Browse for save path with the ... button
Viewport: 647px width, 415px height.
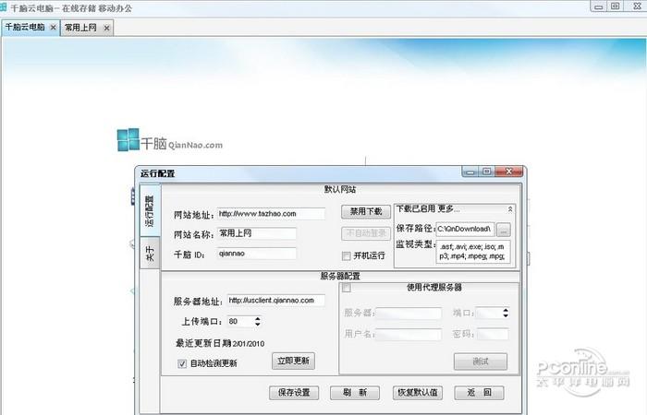coord(503,230)
